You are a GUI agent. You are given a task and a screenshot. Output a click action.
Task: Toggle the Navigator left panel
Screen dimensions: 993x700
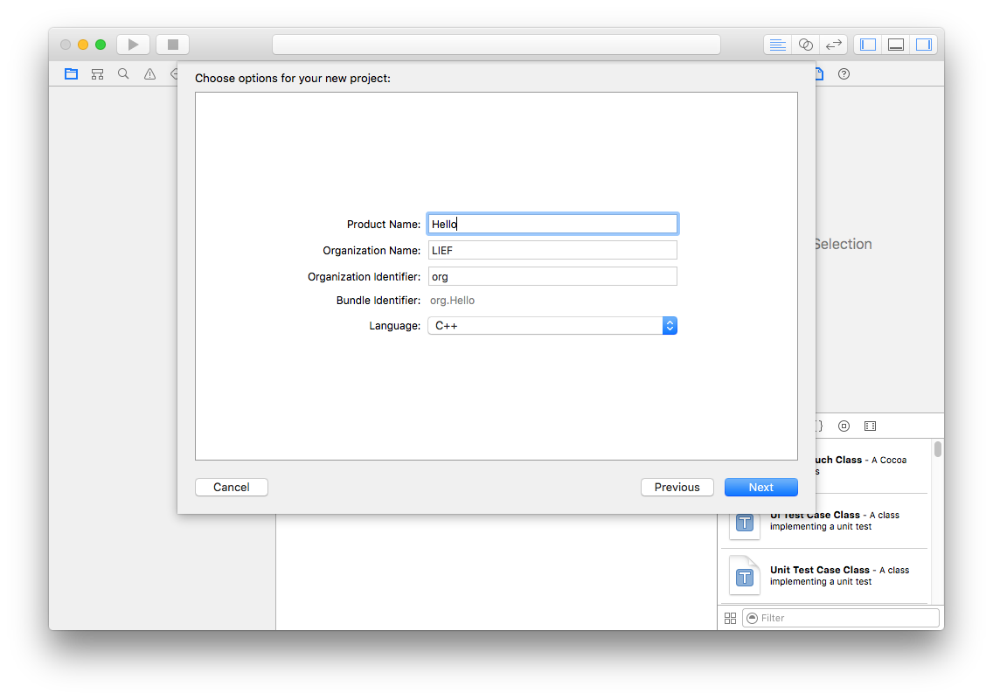(868, 45)
